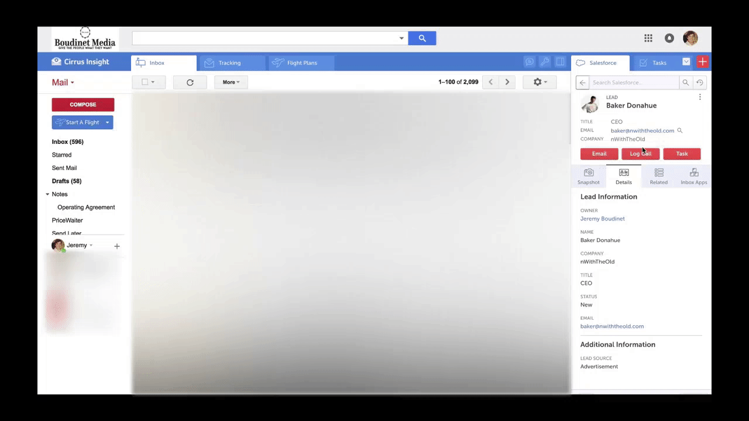Select the Salesforce tab
This screenshot has height=421, width=749.
pos(600,63)
